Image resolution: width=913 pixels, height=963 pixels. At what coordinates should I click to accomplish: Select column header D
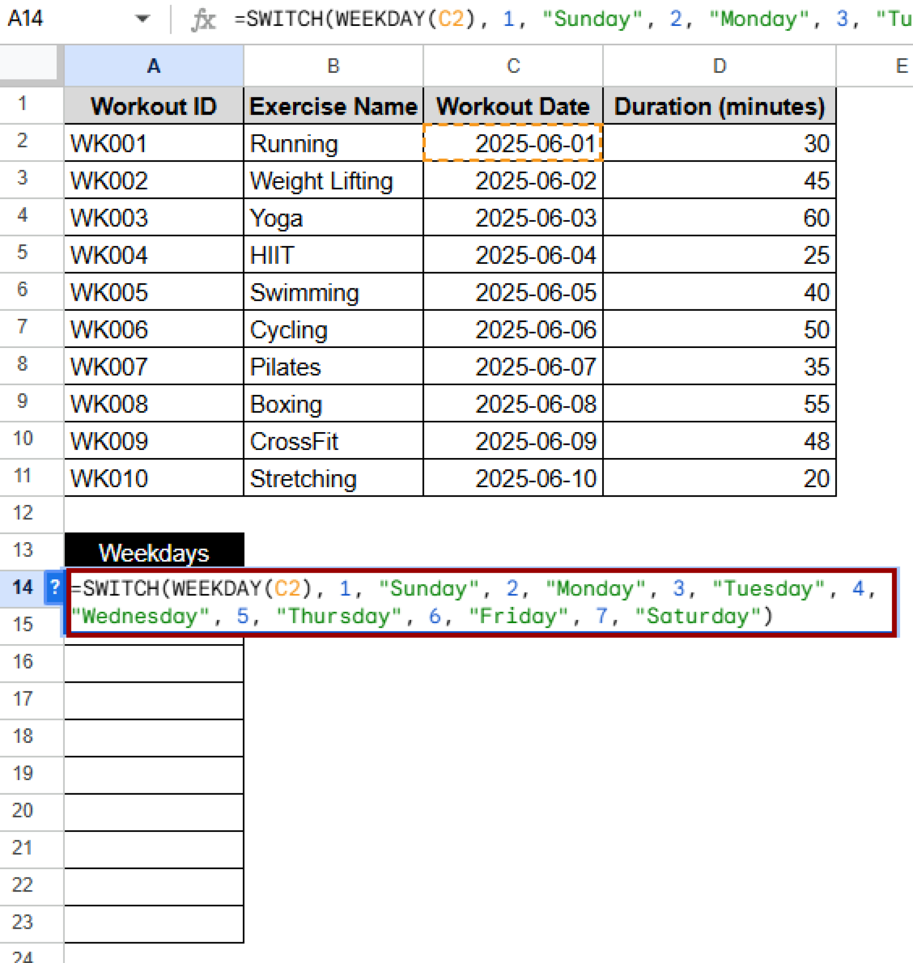719,66
